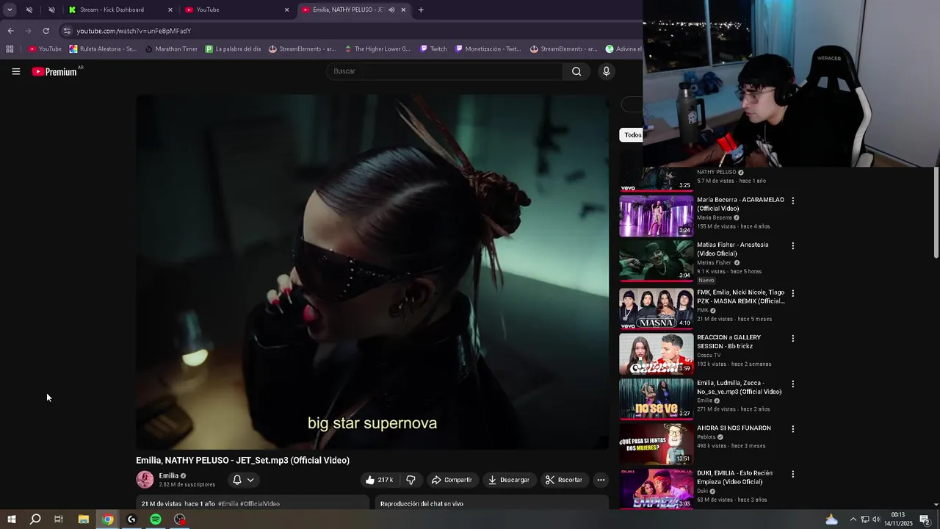The height and width of the screenshot is (529, 940).
Task: Focus the Buscar search field
Action: pos(444,71)
